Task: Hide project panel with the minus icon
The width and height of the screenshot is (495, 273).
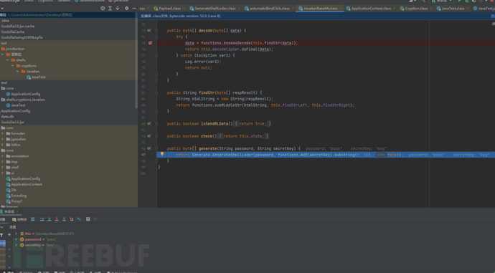Action: pyautogui.click(x=134, y=8)
